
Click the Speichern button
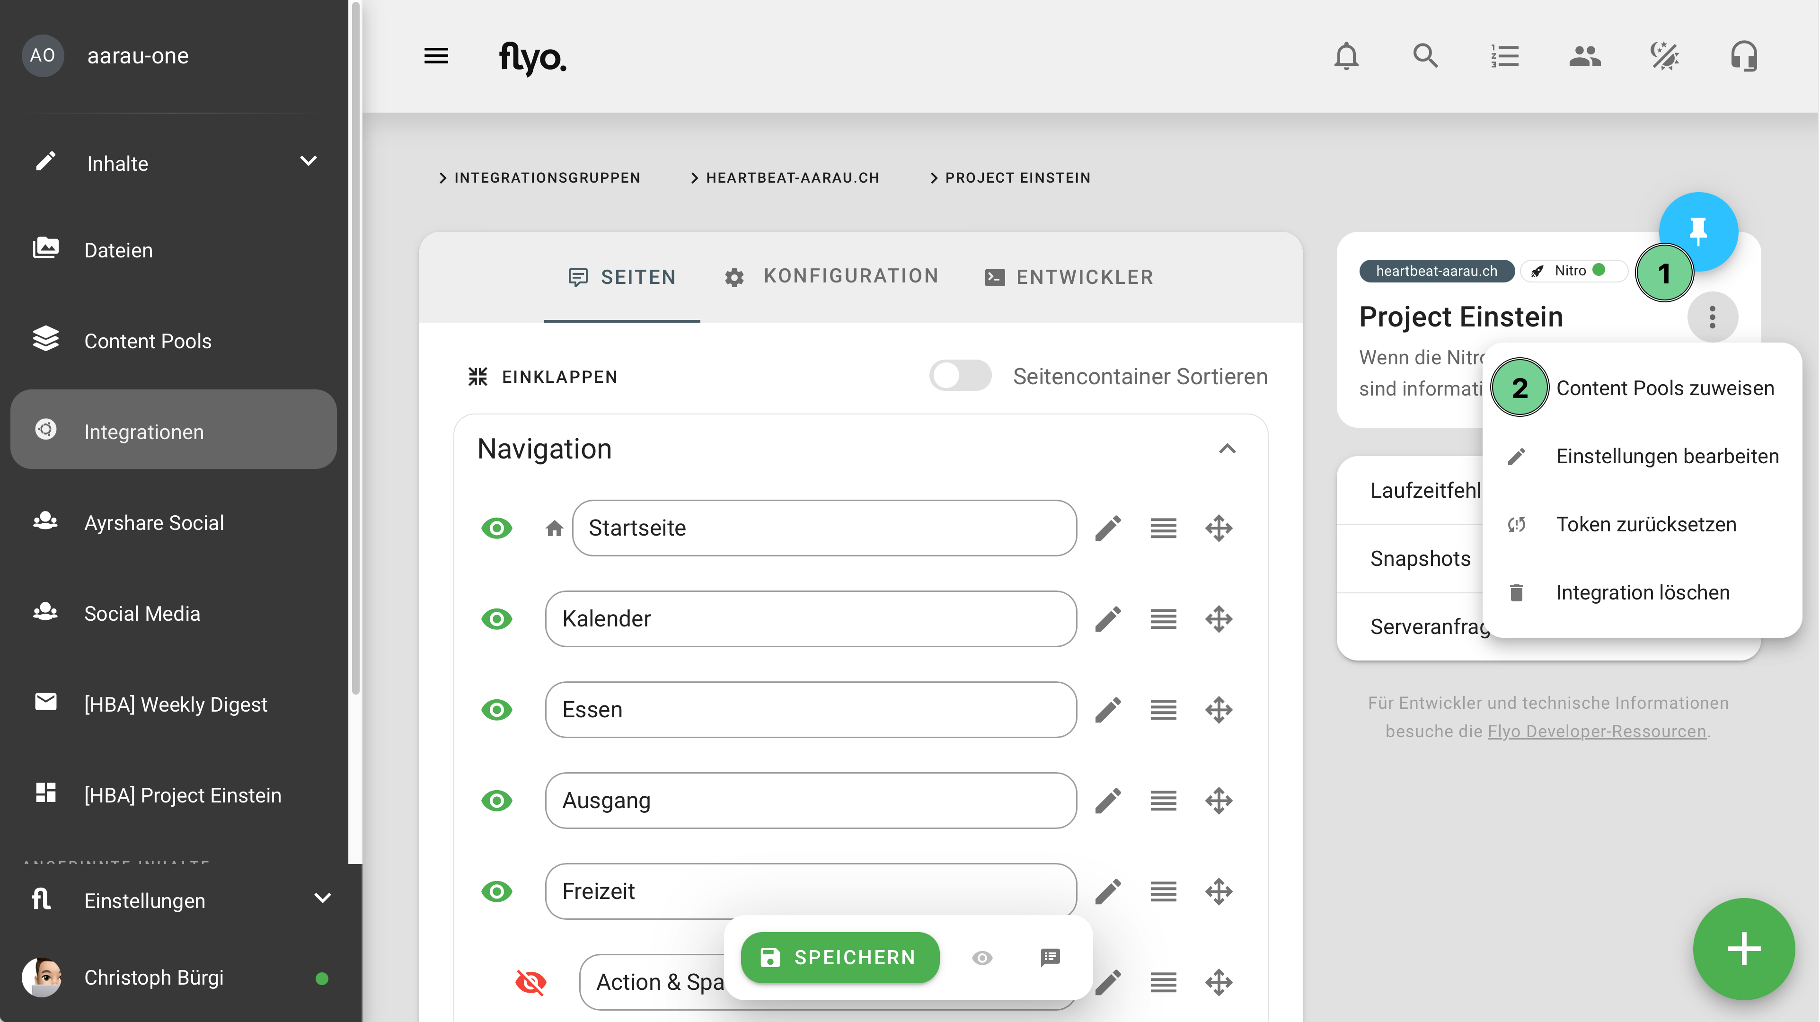pyautogui.click(x=839, y=958)
